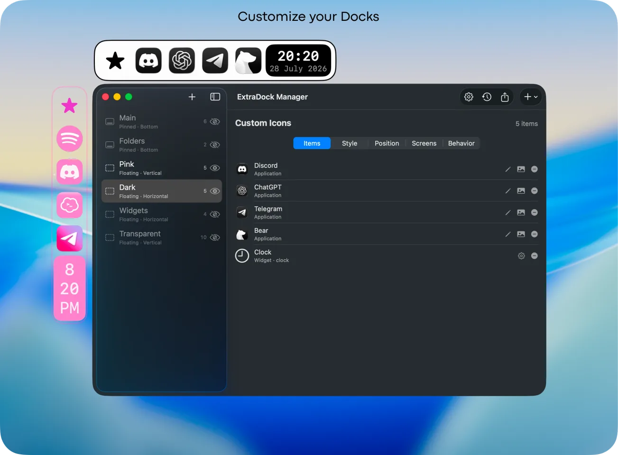618x455 pixels.
Task: Change the Bear item's custom image
Action: 521,234
